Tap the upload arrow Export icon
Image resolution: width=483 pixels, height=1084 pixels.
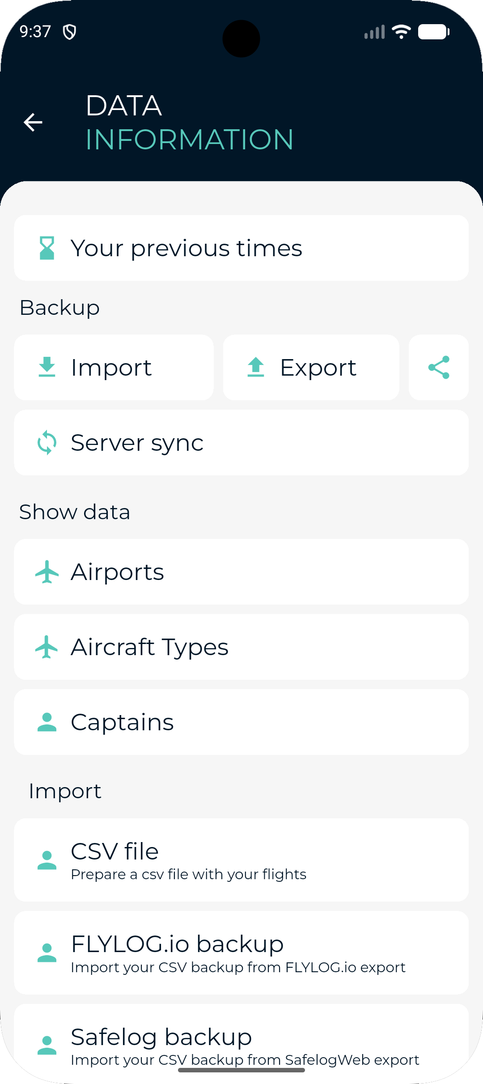tap(256, 367)
